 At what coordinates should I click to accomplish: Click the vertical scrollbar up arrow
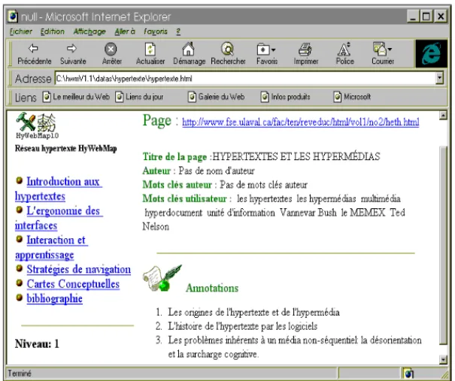[x=443, y=116]
